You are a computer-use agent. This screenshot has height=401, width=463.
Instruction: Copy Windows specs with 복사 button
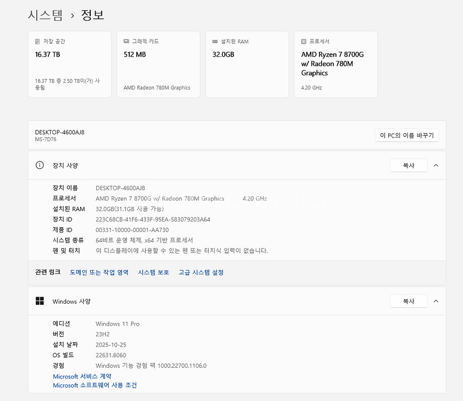409,301
